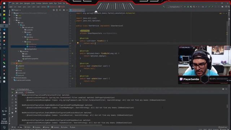Screen dimensions: 231x130
Task: Click findAll override gutter icon
Action: tap(73, 41)
